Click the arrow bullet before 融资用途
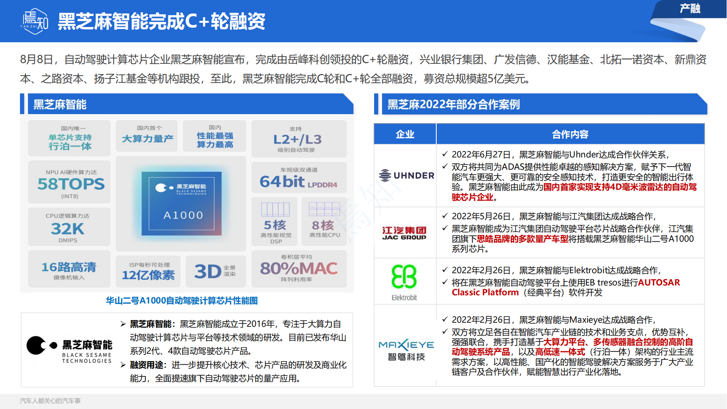The image size is (727, 409). tap(123, 365)
